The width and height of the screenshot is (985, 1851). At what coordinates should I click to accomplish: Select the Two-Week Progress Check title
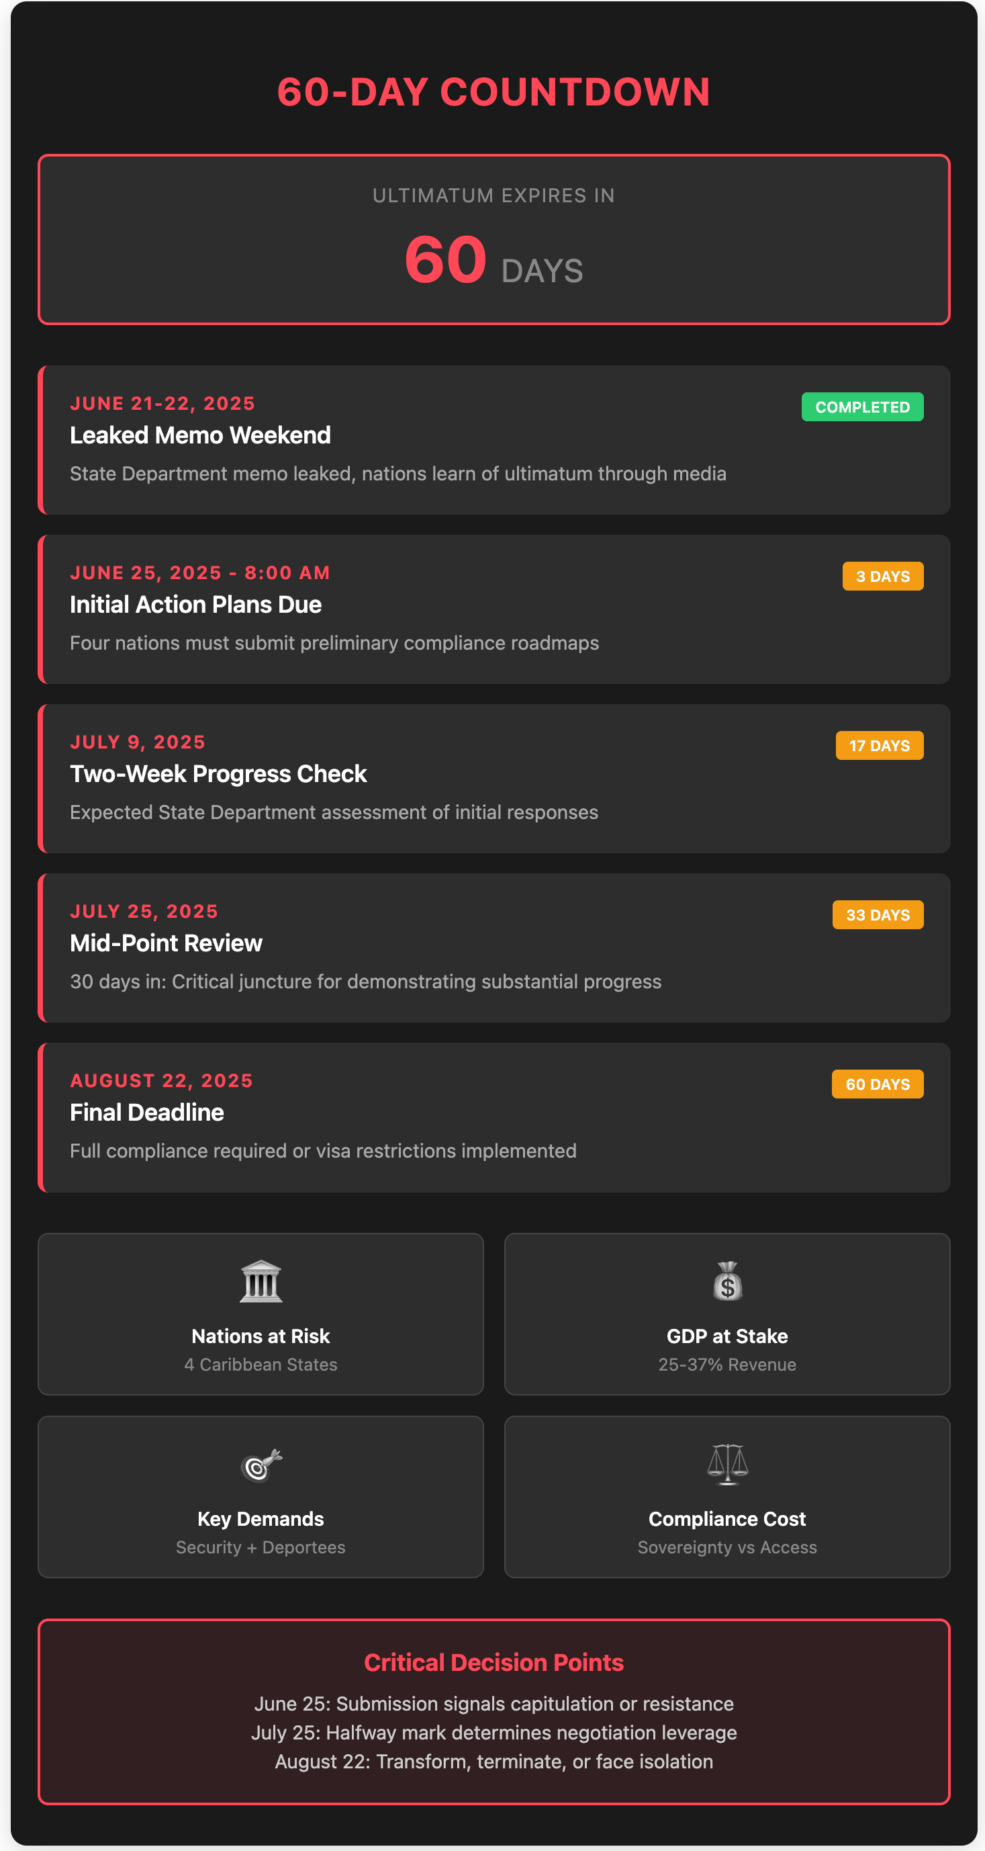click(218, 774)
